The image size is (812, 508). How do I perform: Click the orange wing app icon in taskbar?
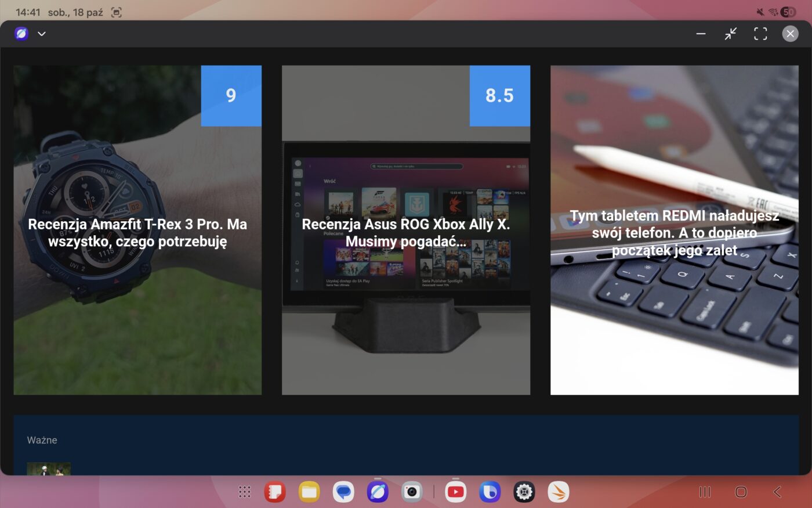click(x=559, y=492)
